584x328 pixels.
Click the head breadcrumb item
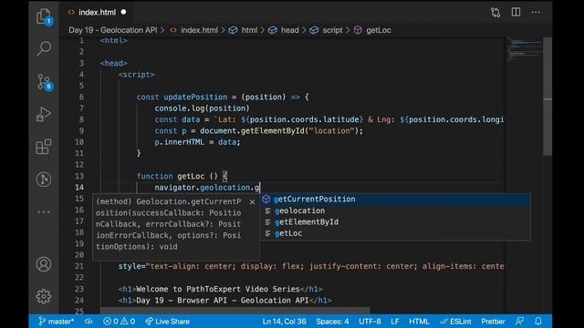(x=284, y=30)
